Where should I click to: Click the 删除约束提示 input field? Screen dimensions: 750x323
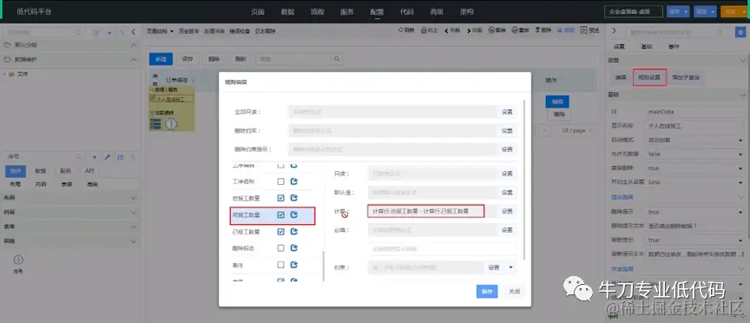click(x=392, y=149)
